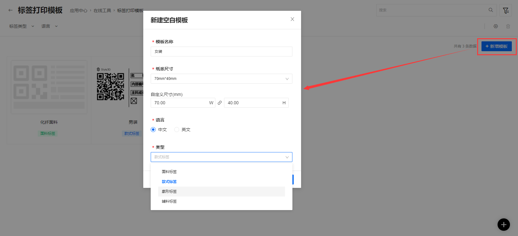Expand the 纸张尺寸 dropdown
The height and width of the screenshot is (236, 518).
pyautogui.click(x=221, y=79)
